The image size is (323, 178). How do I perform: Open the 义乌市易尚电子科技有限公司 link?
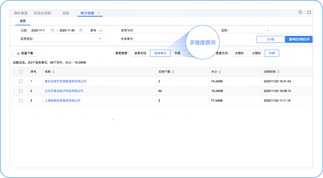tap(64, 91)
